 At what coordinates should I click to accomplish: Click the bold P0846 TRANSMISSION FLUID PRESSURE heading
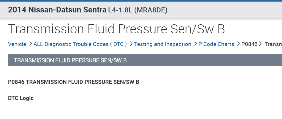(74, 82)
